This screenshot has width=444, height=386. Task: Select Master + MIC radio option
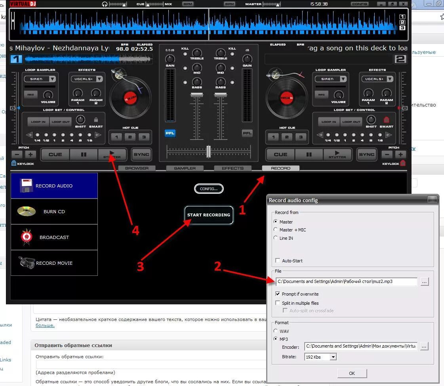[276, 229]
